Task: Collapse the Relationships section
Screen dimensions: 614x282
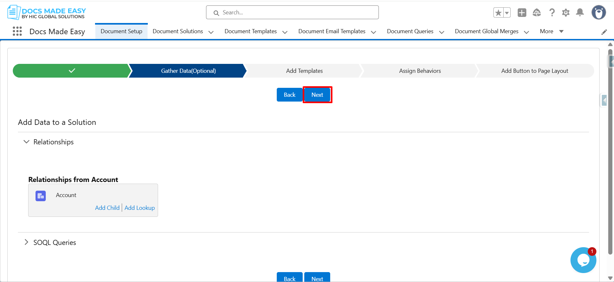Action: coord(27,142)
